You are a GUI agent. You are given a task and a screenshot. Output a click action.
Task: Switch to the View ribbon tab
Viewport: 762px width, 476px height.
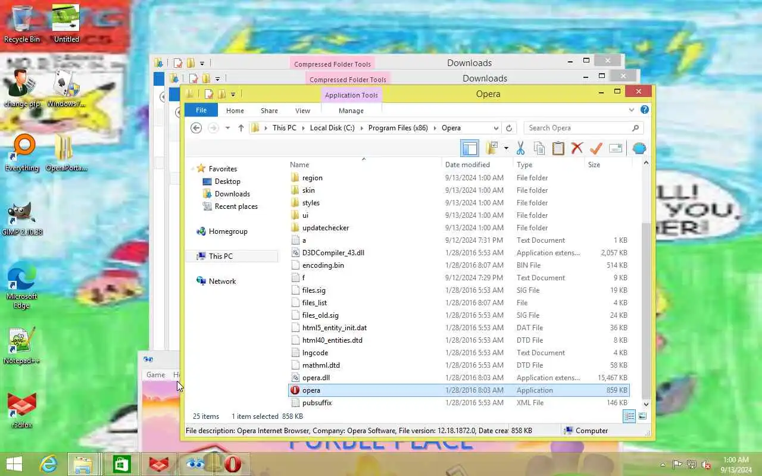(302, 111)
